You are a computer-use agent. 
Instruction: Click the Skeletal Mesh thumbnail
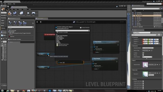tap(145, 65)
